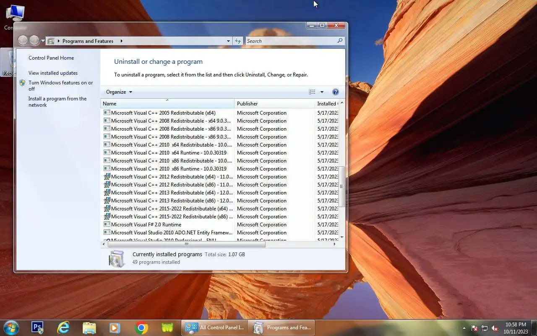Select Visual Studio 2010 ADO.NET Entity Framework row
Viewport: 537px width, 336px height.
(x=219, y=233)
